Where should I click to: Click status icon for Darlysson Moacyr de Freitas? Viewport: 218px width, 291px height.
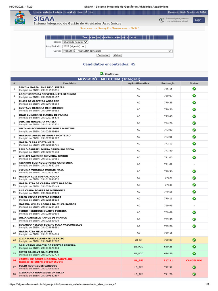[x=194, y=247]
